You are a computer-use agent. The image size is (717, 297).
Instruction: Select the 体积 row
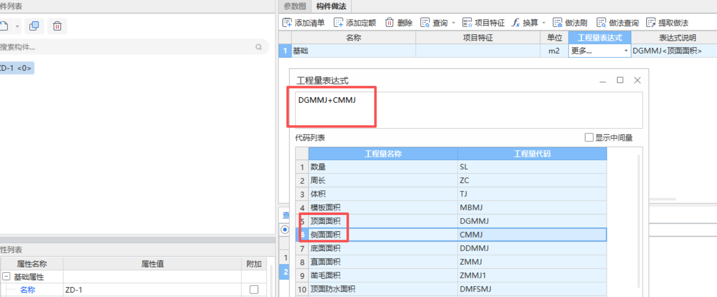(x=451, y=194)
